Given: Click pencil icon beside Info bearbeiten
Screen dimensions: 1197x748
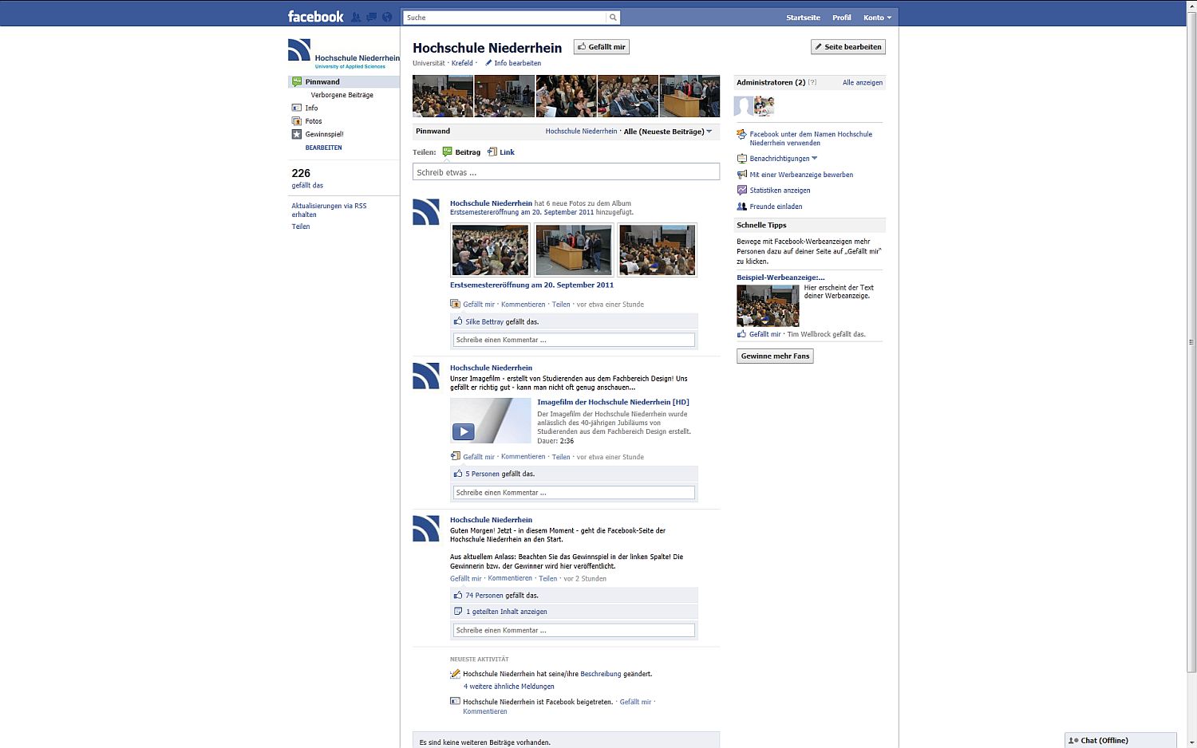Looking at the screenshot, I should point(488,63).
